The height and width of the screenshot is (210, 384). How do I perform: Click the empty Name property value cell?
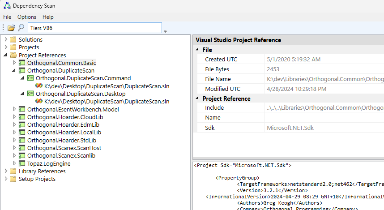(x=324, y=117)
